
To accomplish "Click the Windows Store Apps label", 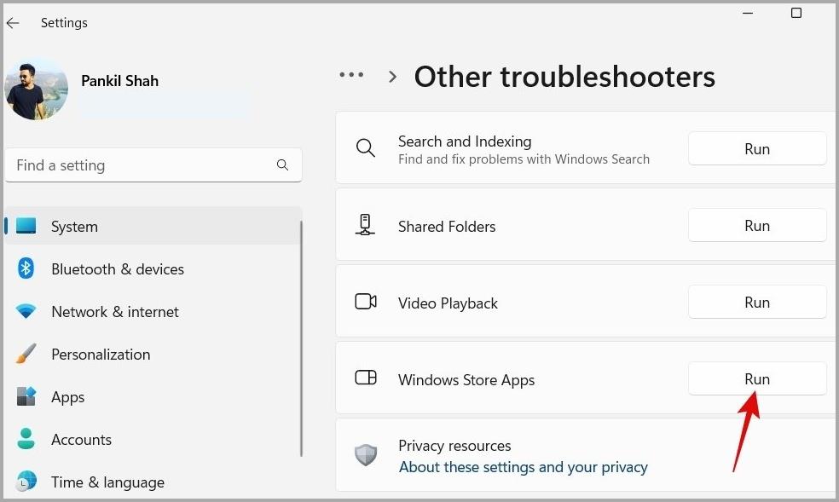I will point(466,380).
